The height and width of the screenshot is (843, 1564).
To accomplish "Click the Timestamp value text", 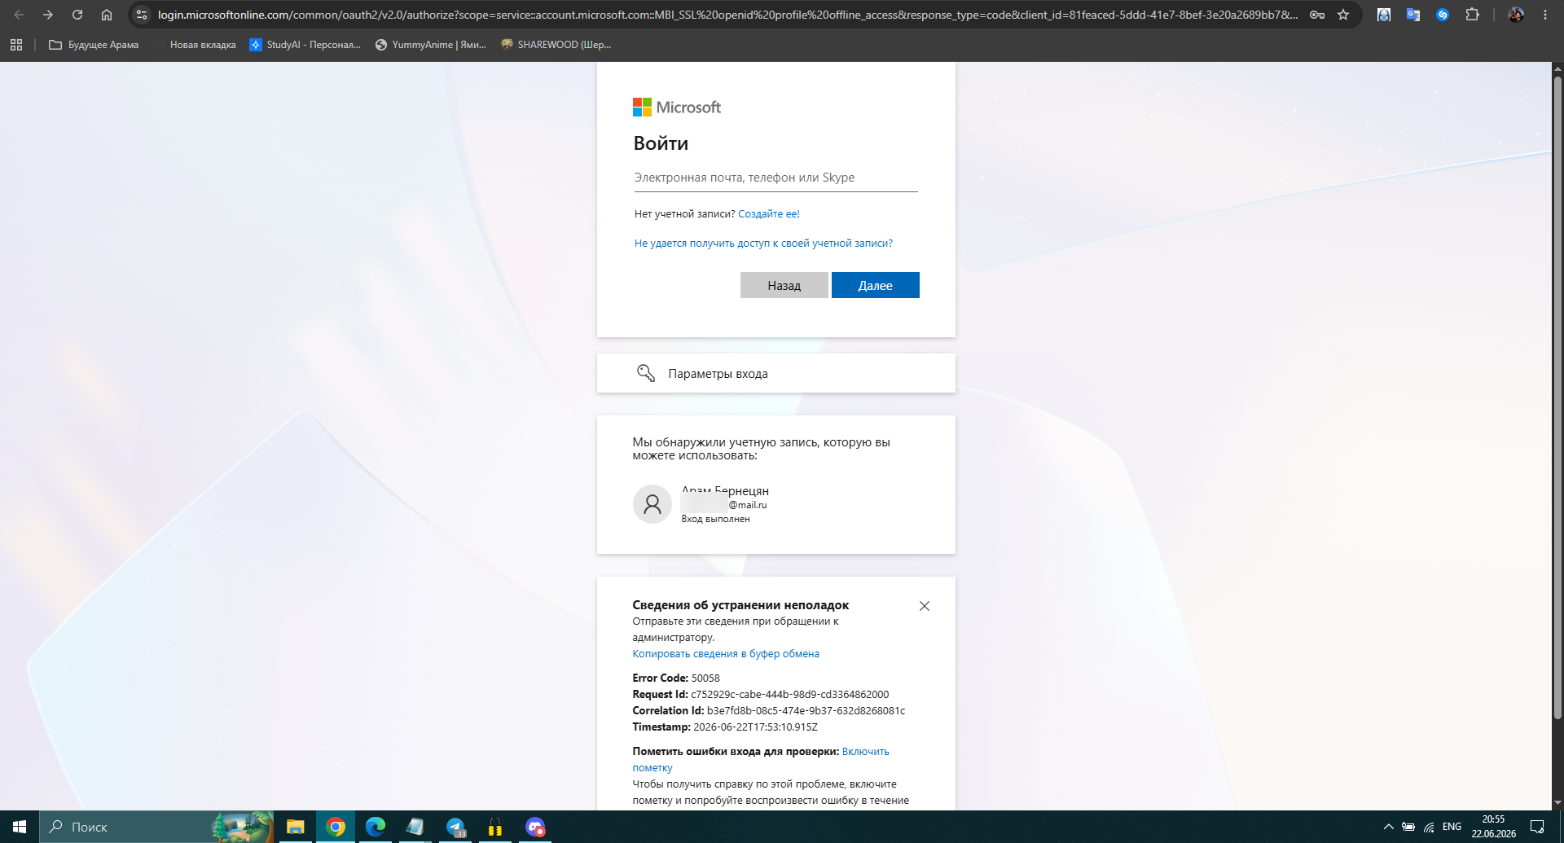I will (756, 727).
